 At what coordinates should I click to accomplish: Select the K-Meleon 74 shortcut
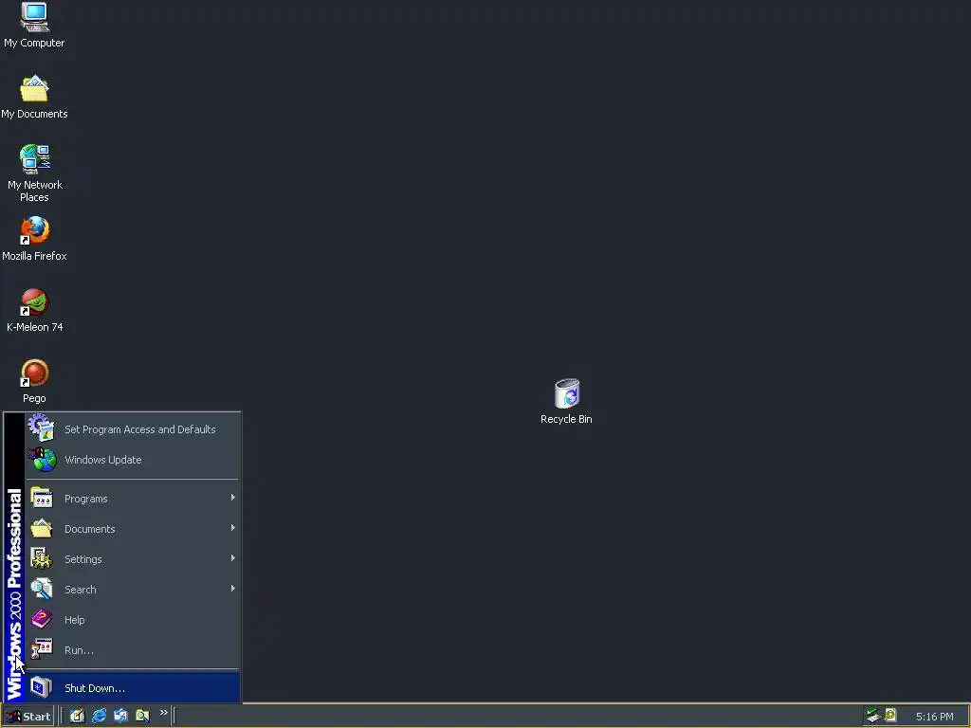point(34,310)
